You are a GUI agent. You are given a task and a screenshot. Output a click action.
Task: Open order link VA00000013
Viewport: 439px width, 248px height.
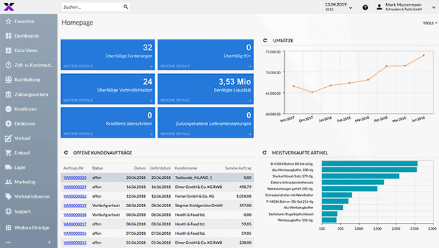75,243
